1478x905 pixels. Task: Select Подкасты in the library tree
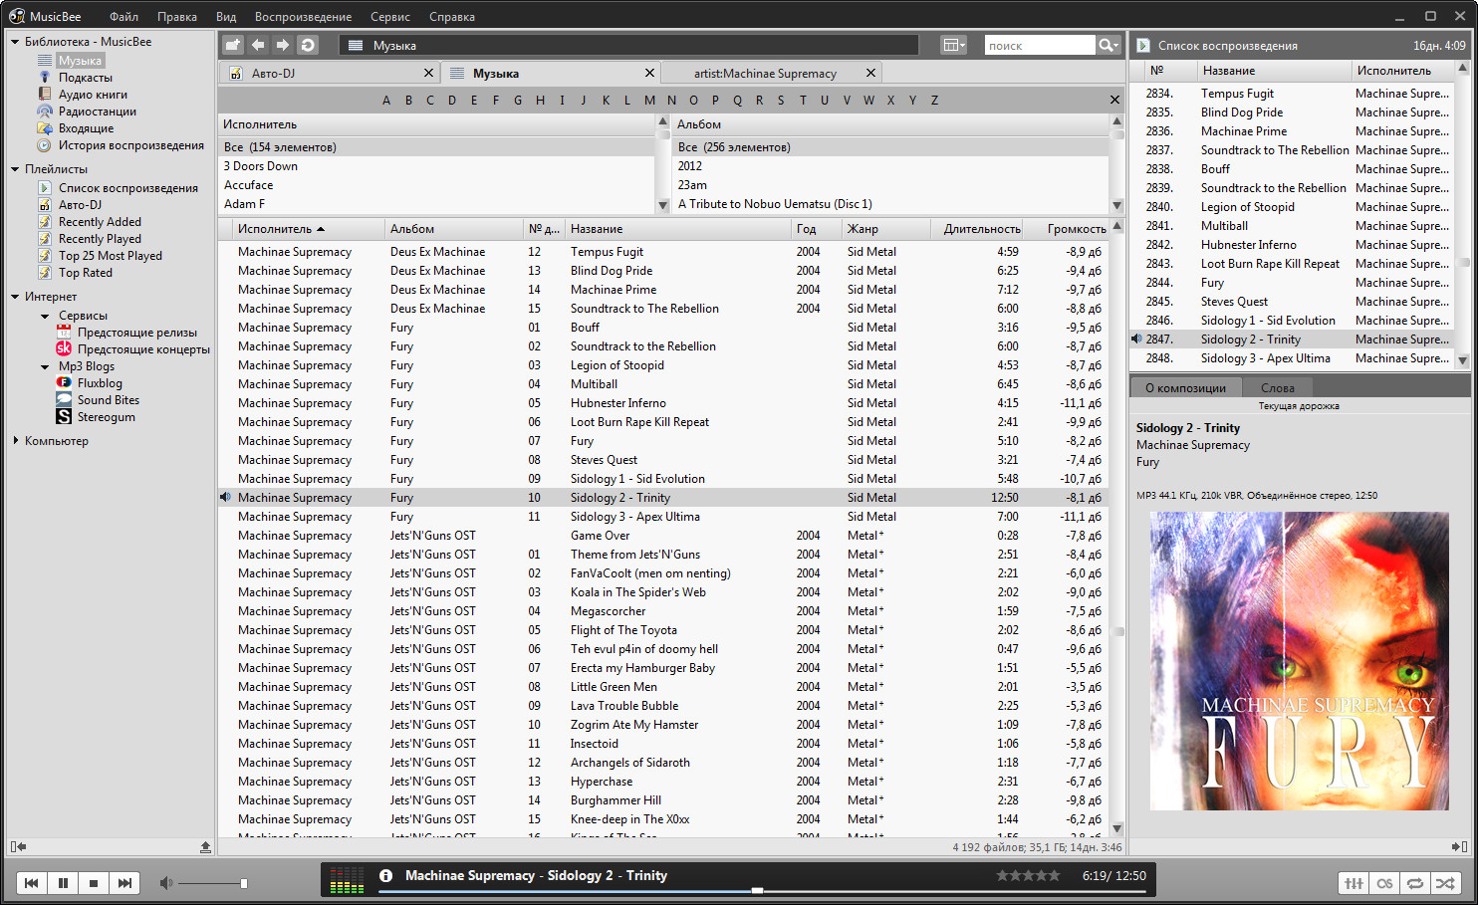(85, 78)
